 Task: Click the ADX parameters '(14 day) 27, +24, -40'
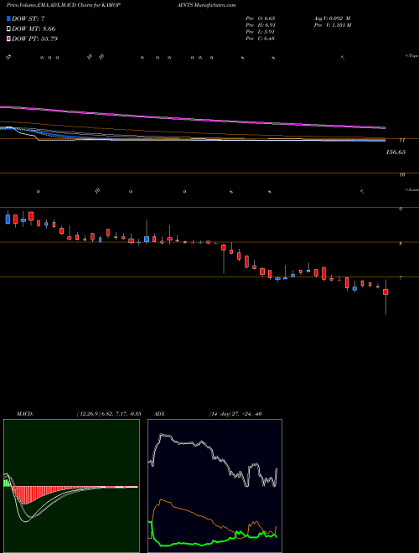tap(235, 414)
